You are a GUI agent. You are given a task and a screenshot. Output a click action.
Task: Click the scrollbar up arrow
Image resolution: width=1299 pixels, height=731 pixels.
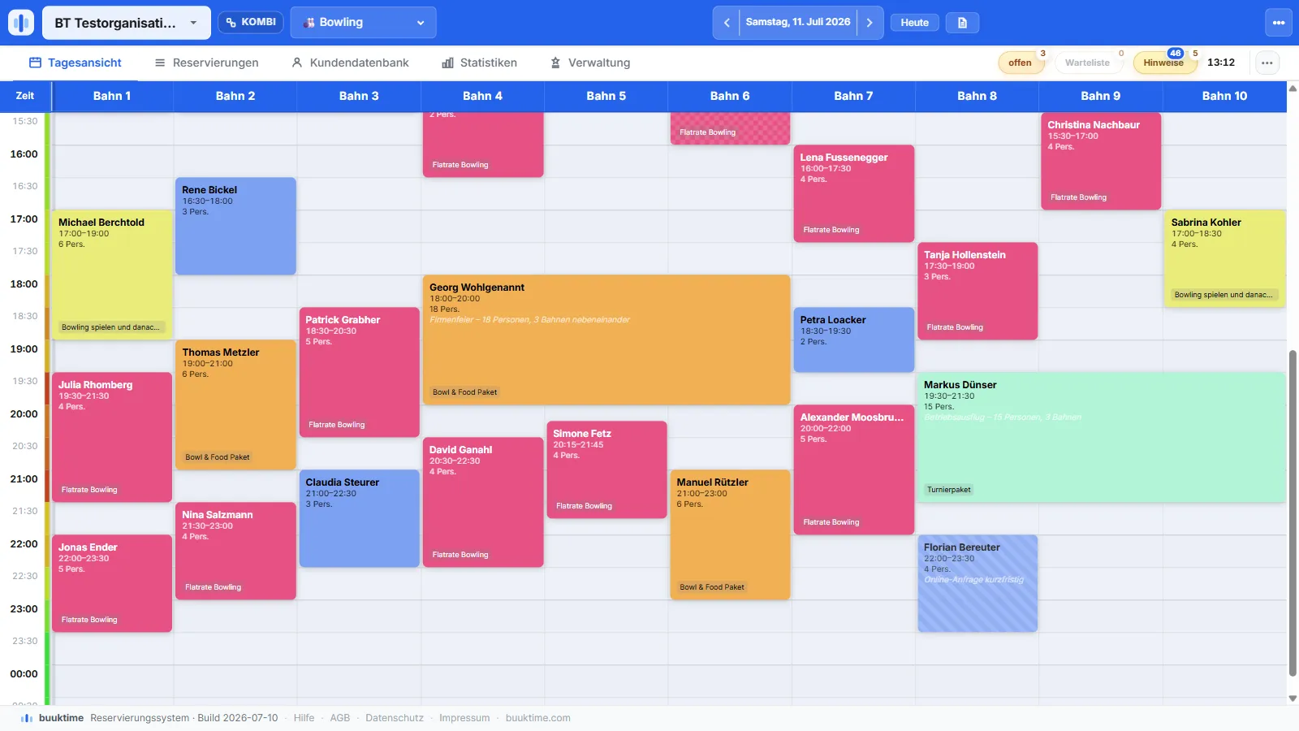point(1293,88)
